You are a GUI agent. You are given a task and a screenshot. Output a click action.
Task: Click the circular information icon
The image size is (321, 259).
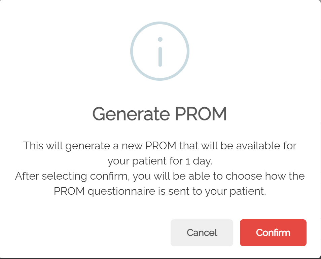(x=160, y=51)
